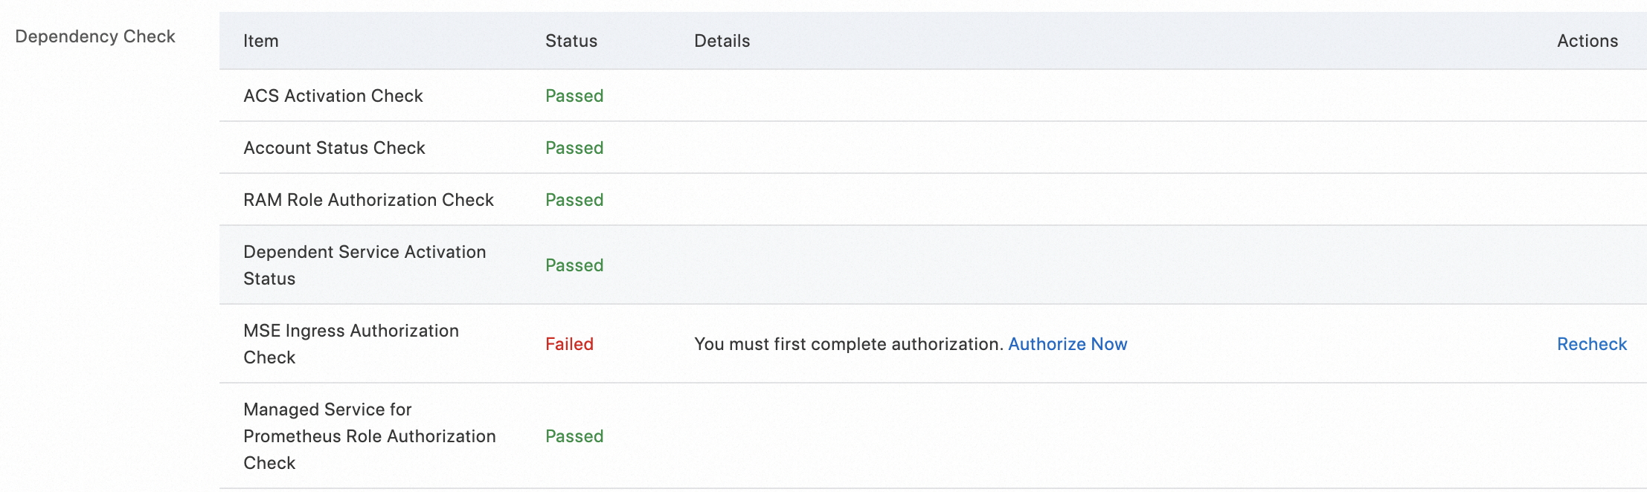
Task: Click Passed status for RAM Role Authorization
Action: point(574,200)
